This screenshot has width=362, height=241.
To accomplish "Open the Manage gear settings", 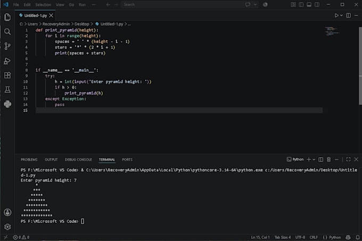I will coord(7,227).
